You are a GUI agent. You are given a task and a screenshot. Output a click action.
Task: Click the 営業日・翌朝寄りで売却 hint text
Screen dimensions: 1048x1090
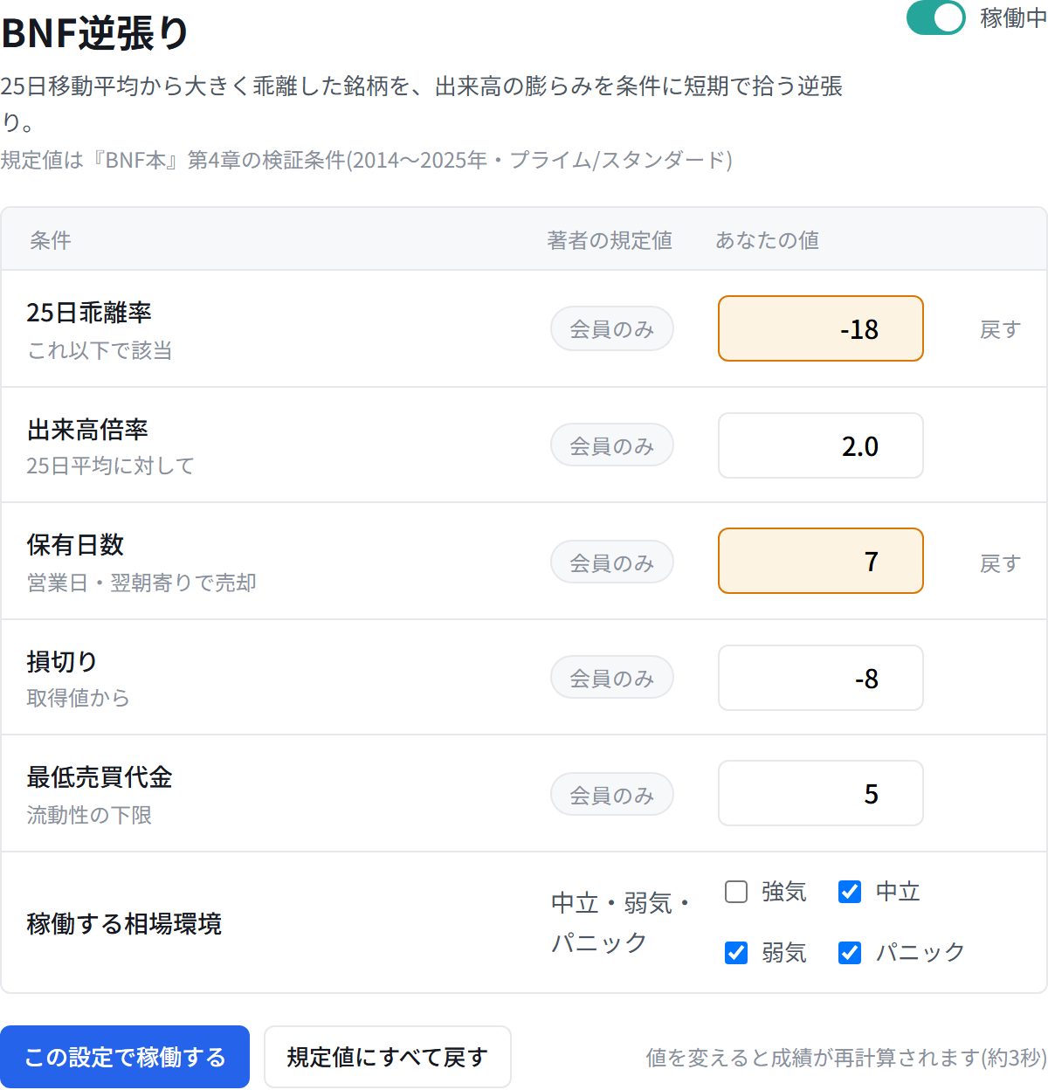coord(141,583)
